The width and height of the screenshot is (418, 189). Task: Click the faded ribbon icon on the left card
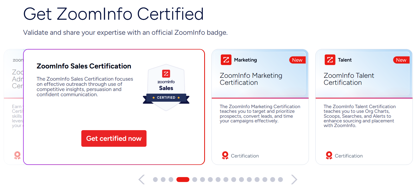pyautogui.click(x=17, y=155)
